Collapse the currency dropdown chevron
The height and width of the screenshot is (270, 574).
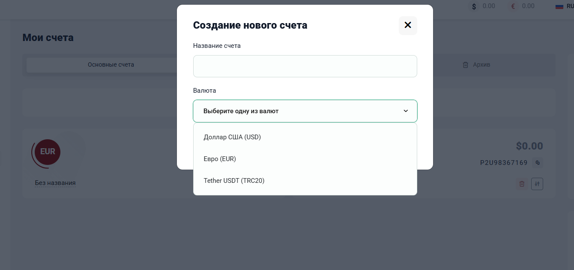406,111
